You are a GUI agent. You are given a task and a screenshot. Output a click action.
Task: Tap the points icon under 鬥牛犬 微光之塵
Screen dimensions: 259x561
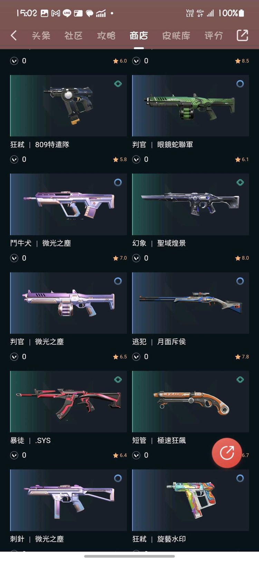[14, 258]
